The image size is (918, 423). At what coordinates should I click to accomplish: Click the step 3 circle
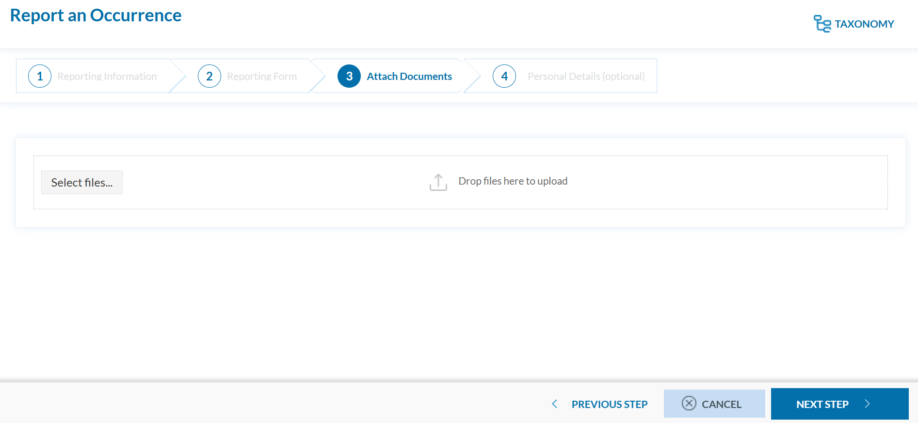[x=349, y=76]
